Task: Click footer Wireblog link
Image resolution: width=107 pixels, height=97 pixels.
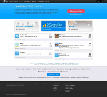Action: point(67,92)
